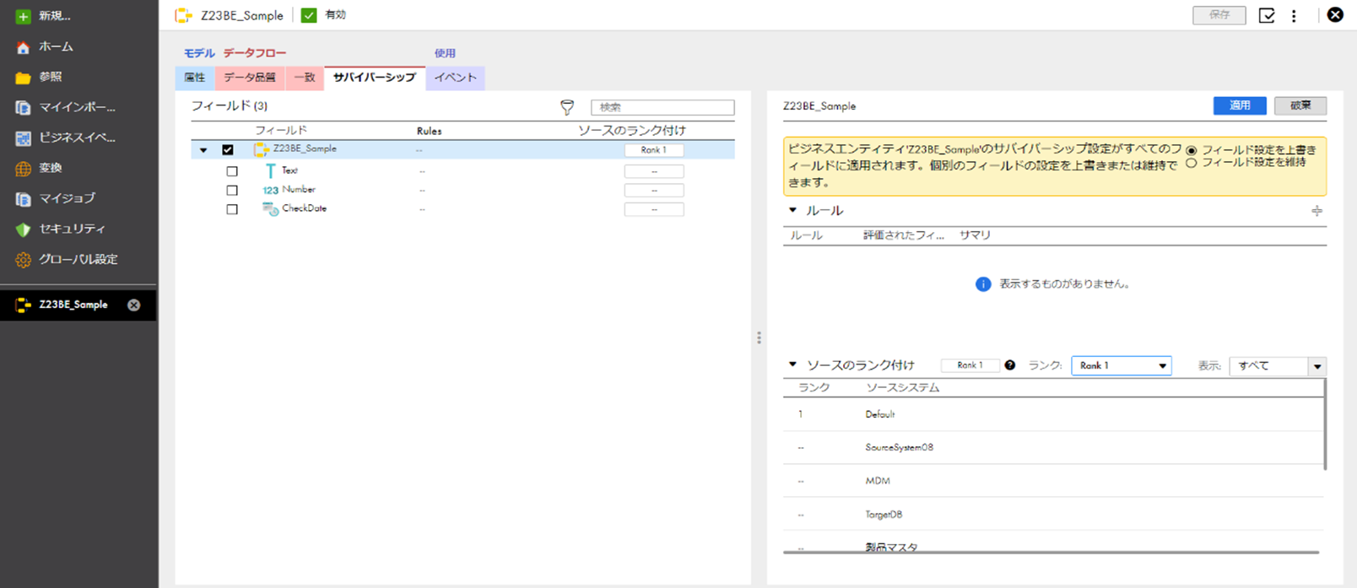Close the Z23BE_Sample sidebar tab
This screenshot has height=588, width=1357.
coord(133,305)
